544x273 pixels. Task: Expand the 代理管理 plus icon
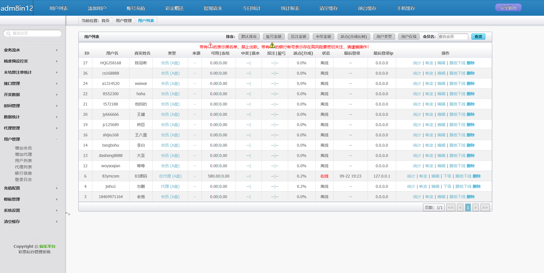tap(57, 128)
